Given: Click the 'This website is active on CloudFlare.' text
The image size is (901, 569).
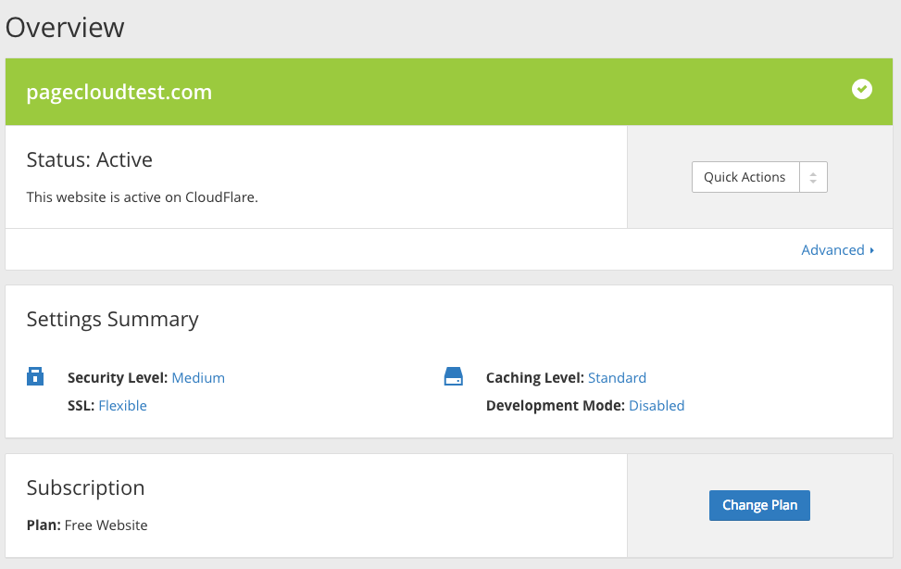Looking at the screenshot, I should 142,197.
